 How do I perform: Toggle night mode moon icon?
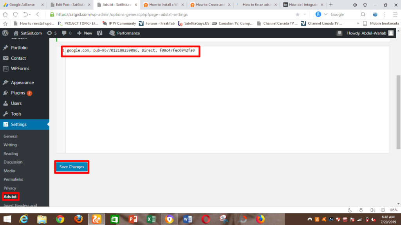pyautogui.click(x=350, y=210)
